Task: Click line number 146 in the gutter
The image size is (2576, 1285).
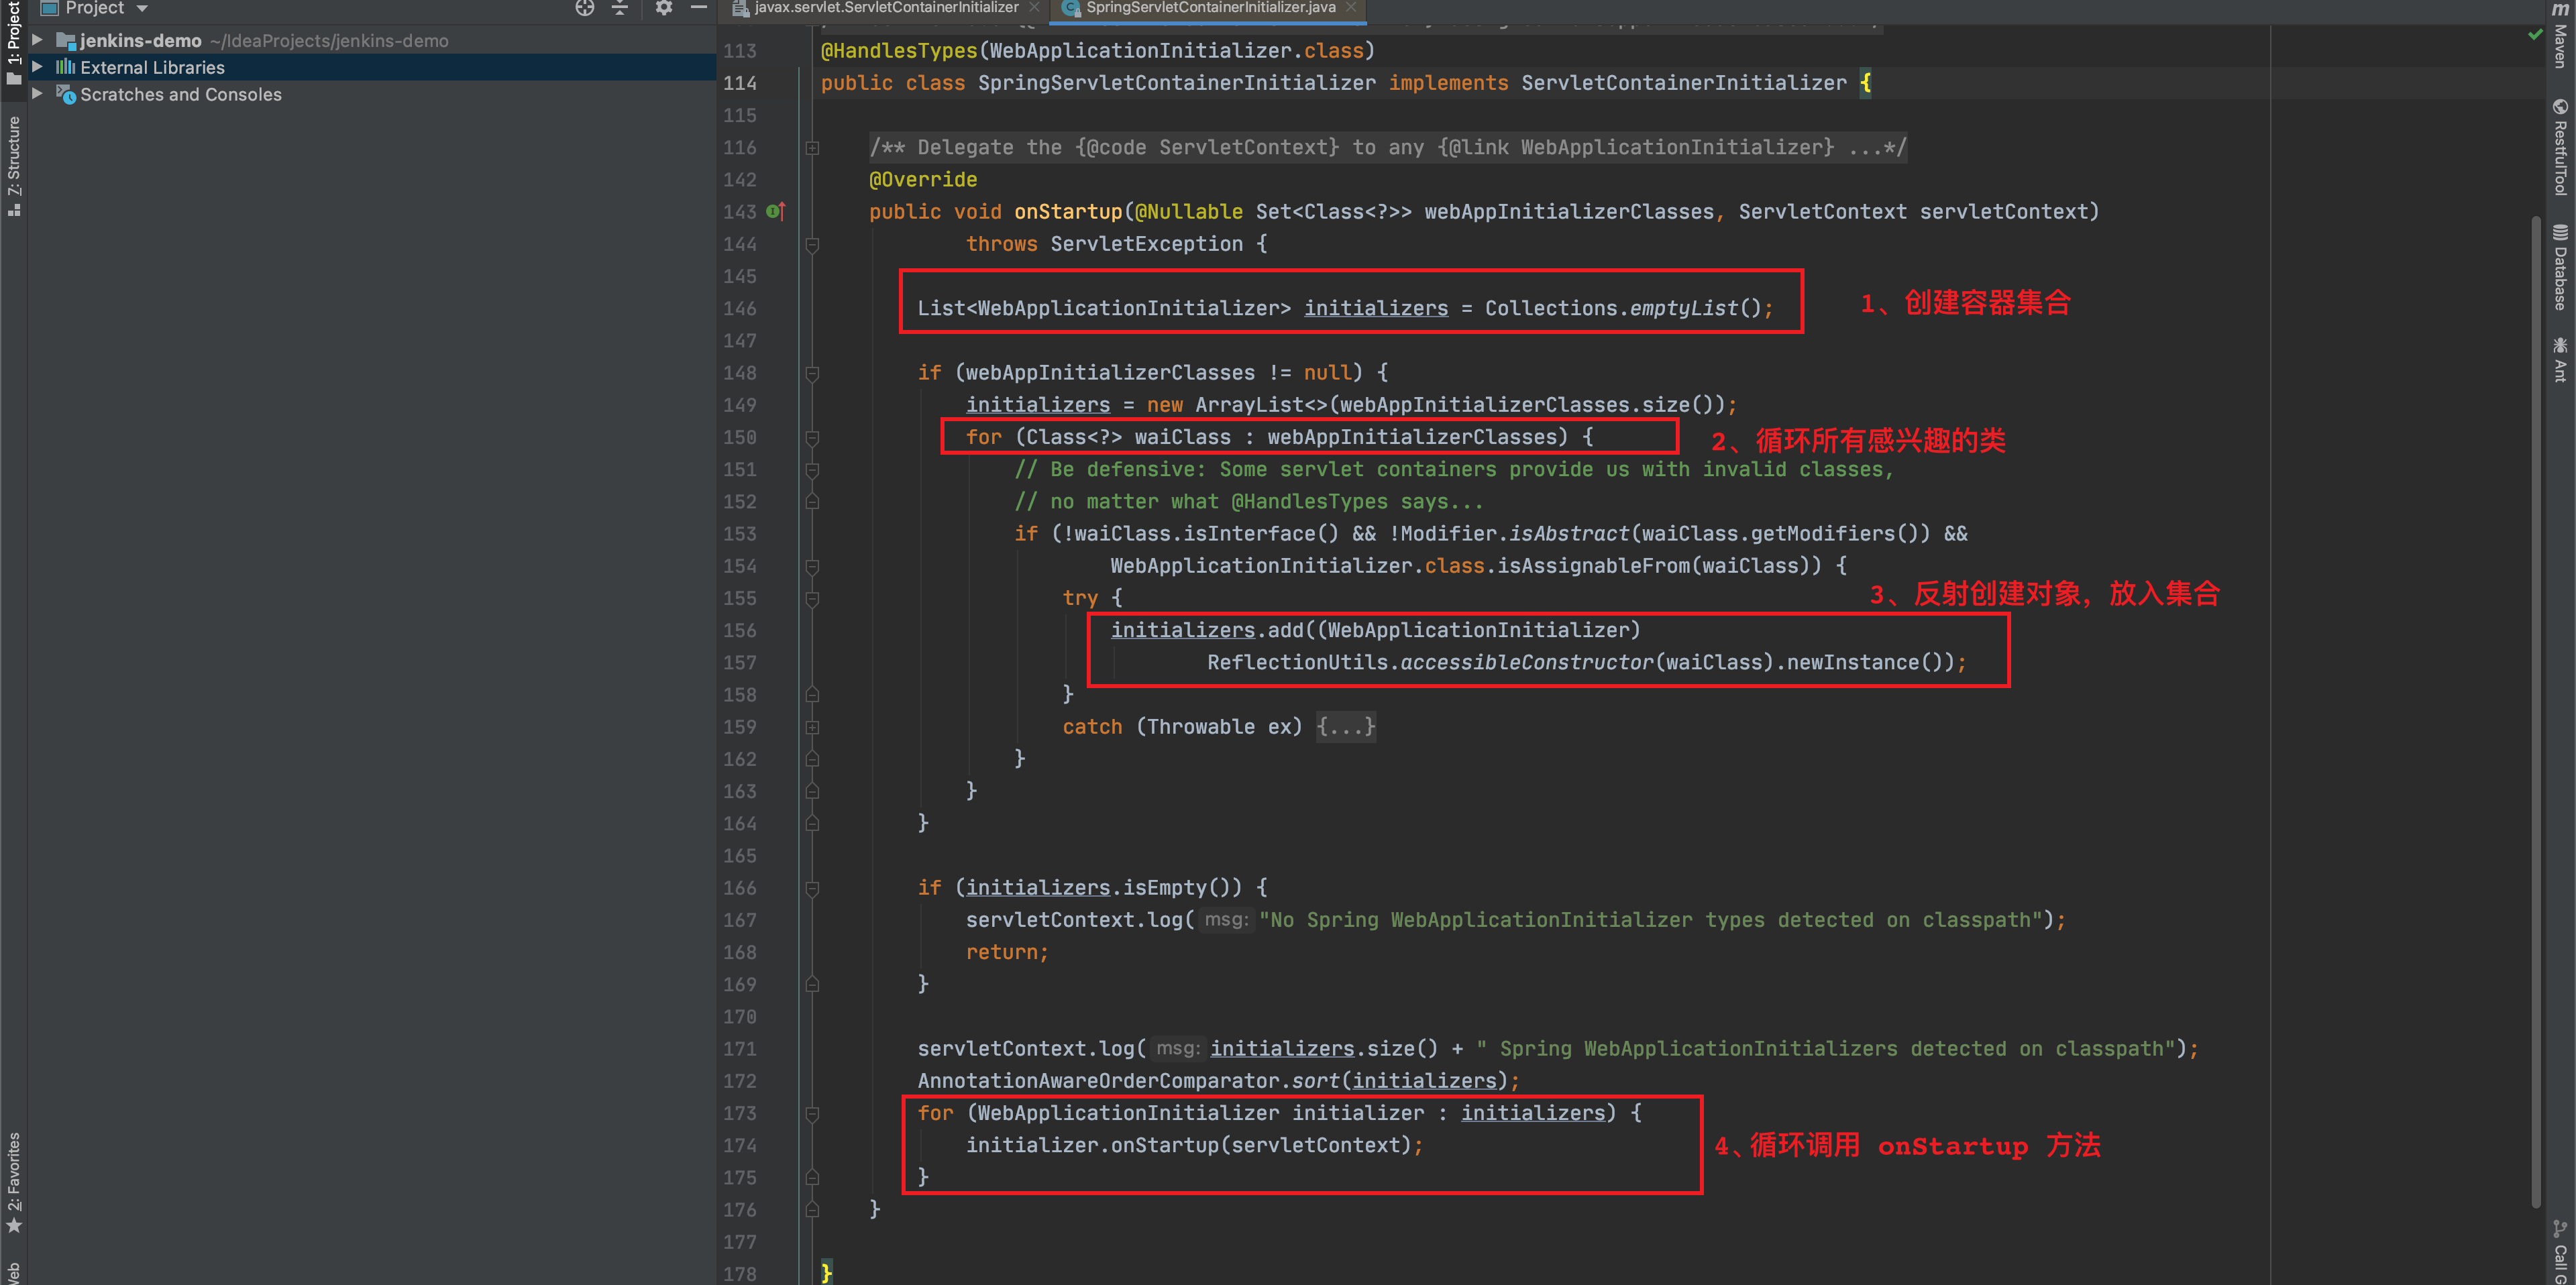Action: [x=740, y=308]
